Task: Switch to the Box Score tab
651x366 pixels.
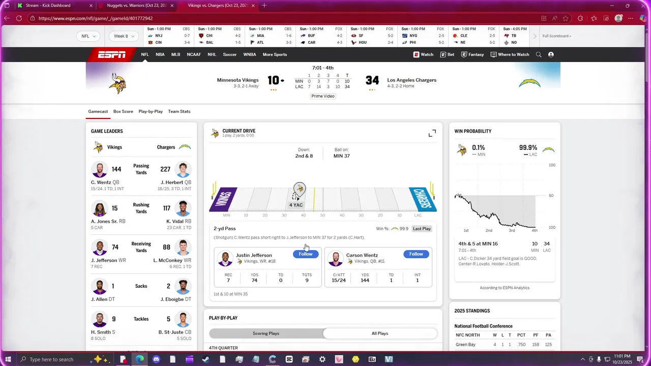Action: (123, 111)
